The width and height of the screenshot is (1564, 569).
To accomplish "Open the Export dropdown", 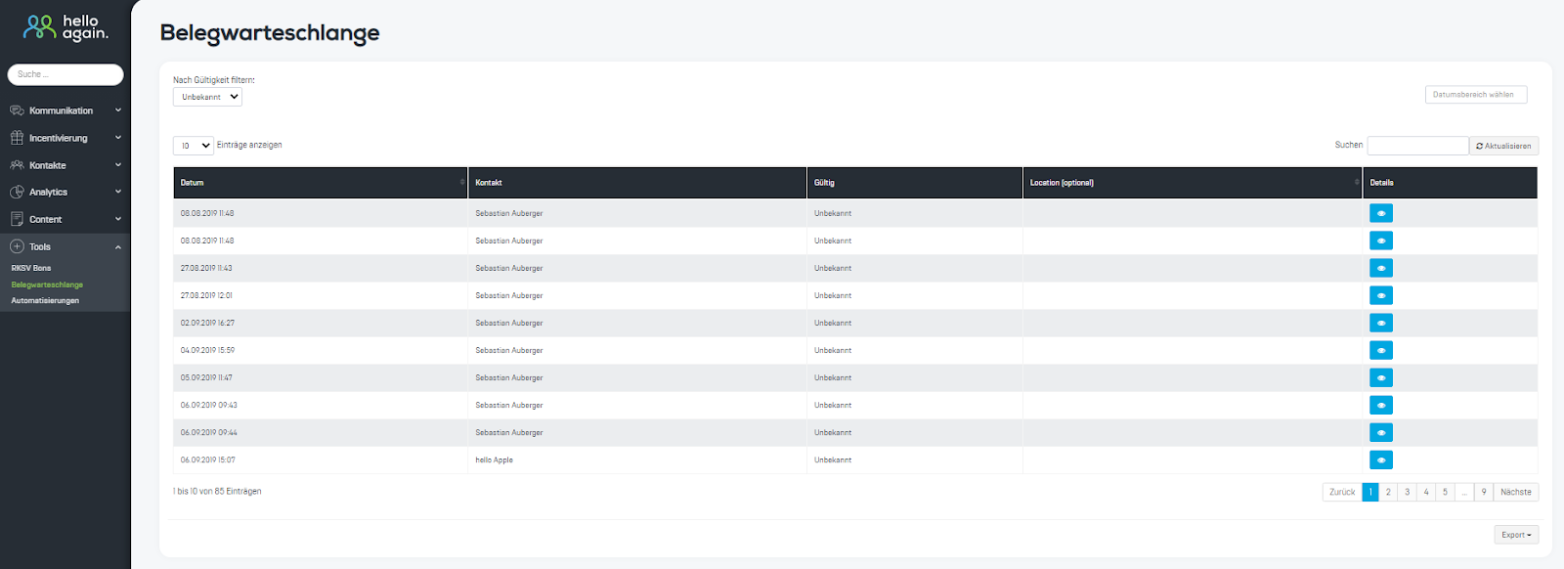I will pos(1516,535).
